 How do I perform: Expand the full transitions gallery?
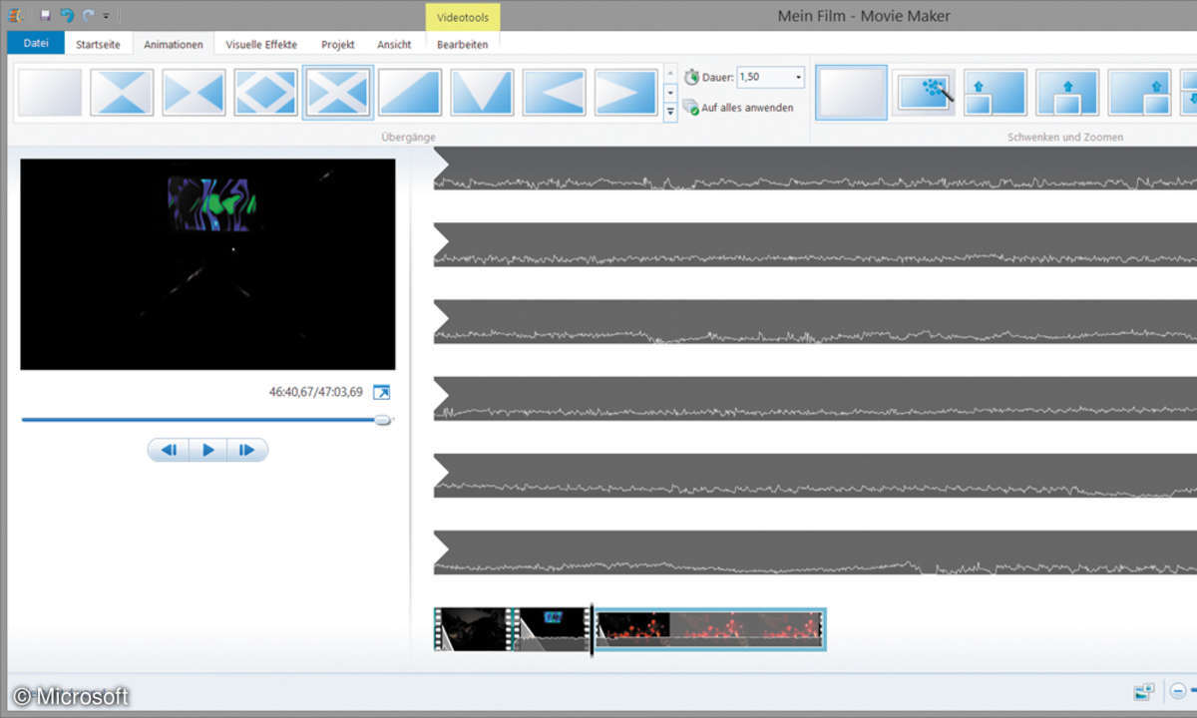670,112
